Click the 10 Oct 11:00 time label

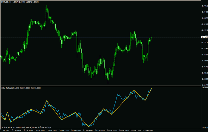[x=100, y=131]
